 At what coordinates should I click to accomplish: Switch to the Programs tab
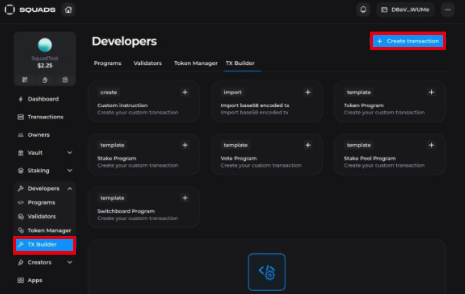point(108,63)
